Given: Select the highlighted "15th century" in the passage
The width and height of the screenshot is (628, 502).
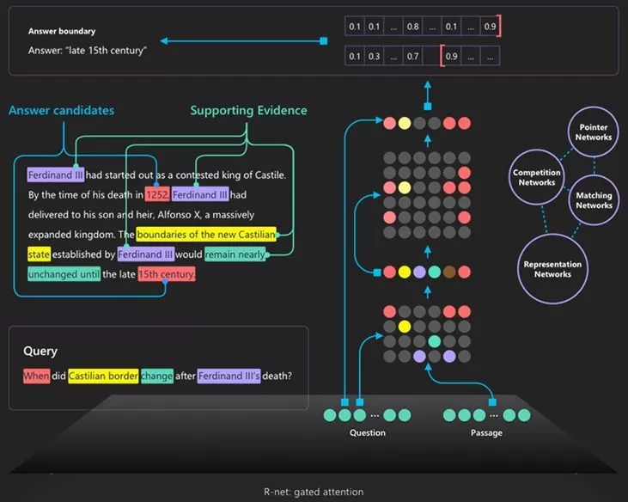Looking at the screenshot, I should point(167,274).
